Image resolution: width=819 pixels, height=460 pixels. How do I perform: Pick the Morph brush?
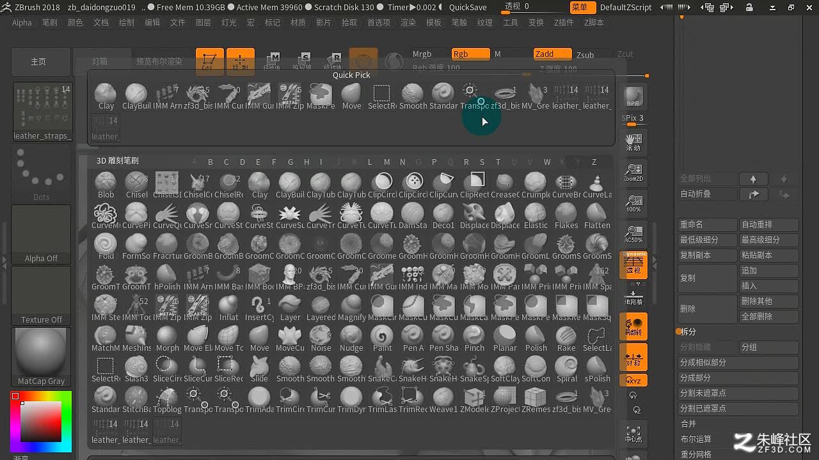pyautogui.click(x=167, y=339)
